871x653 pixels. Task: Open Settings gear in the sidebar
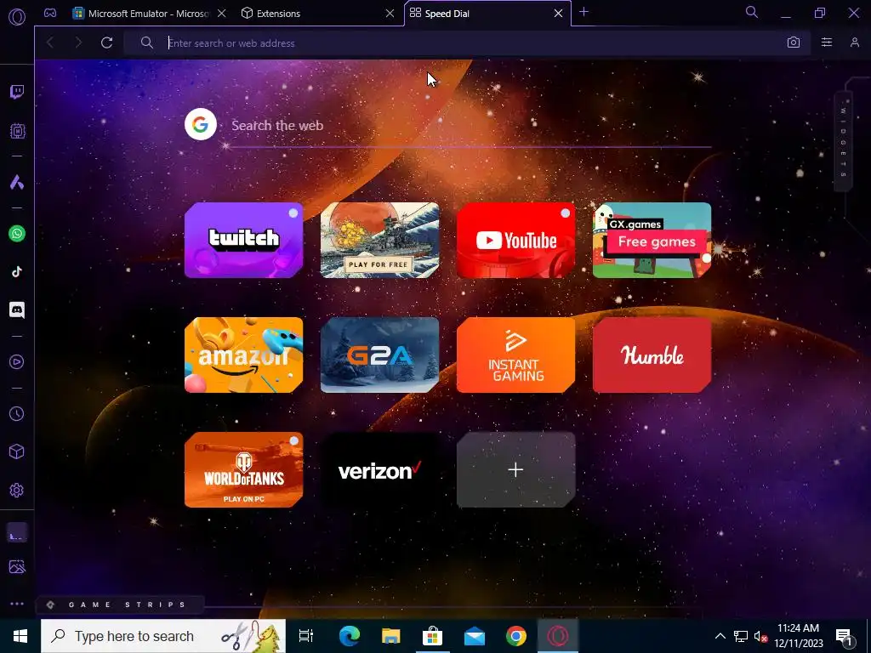coord(17,491)
